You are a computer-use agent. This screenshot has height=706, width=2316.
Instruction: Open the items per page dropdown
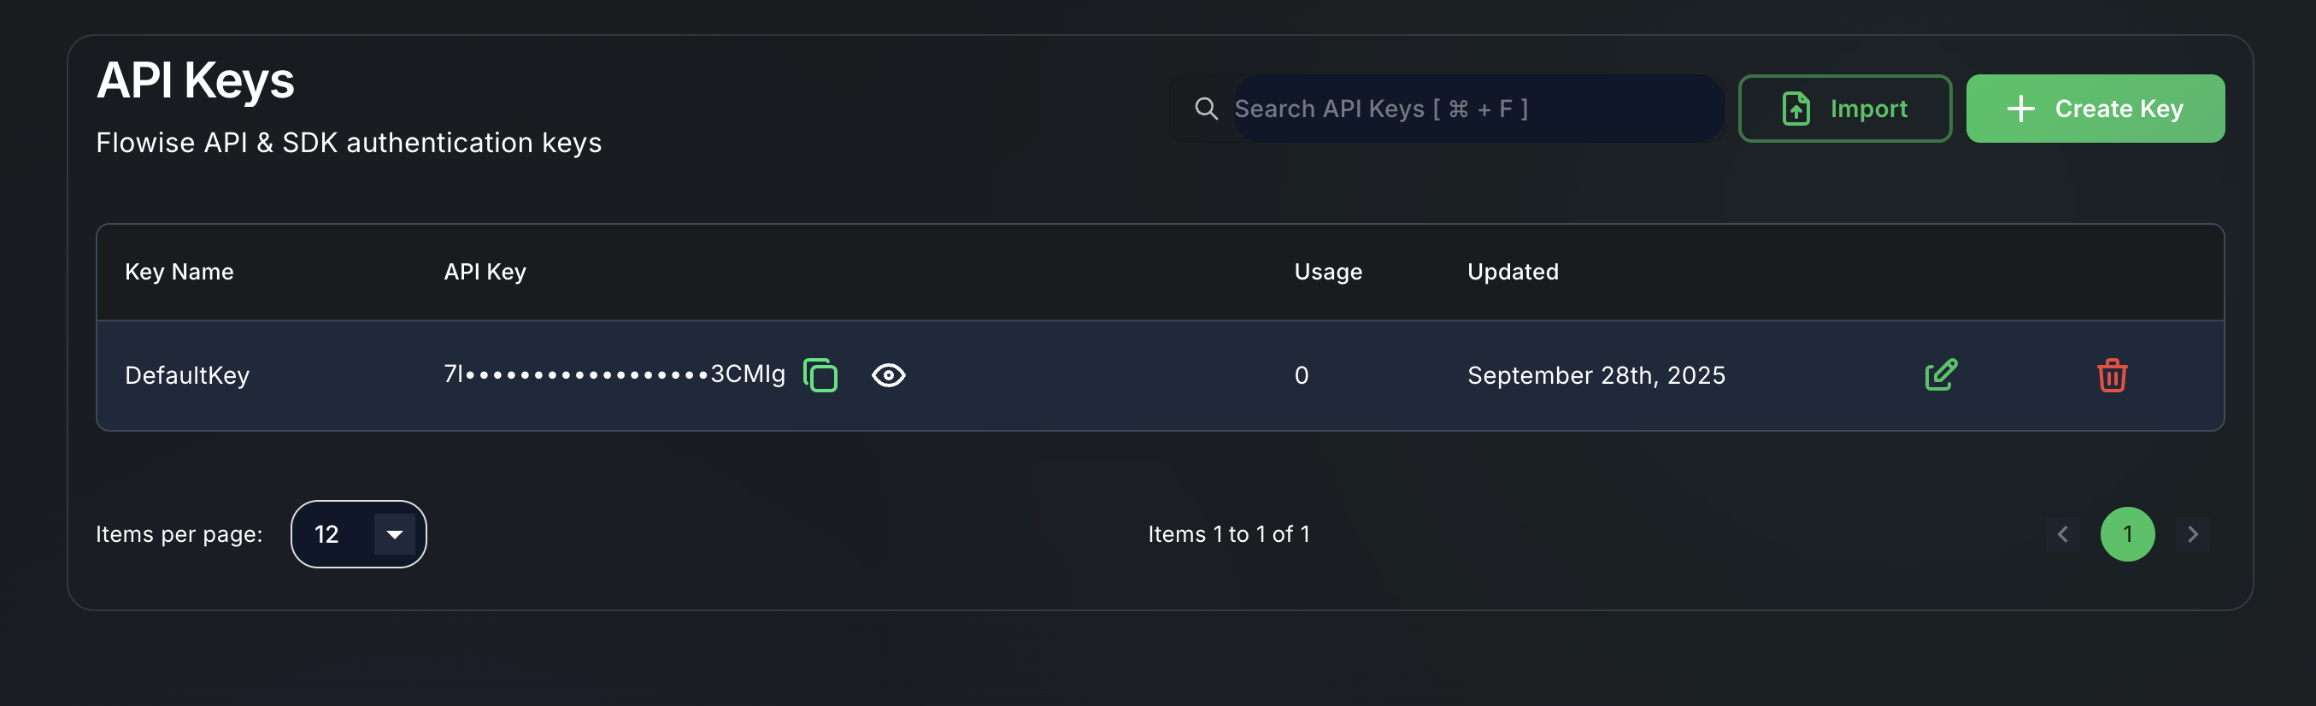coord(358,533)
